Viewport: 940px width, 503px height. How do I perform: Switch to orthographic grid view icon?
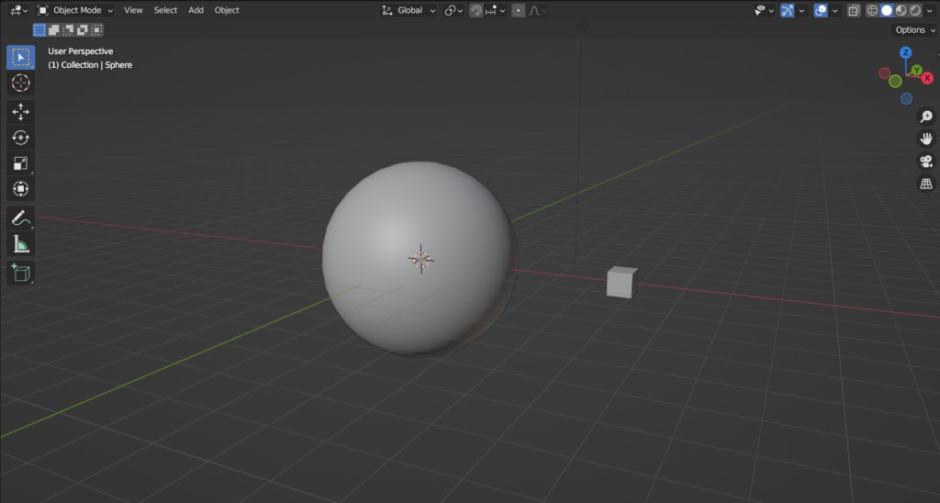(x=926, y=184)
